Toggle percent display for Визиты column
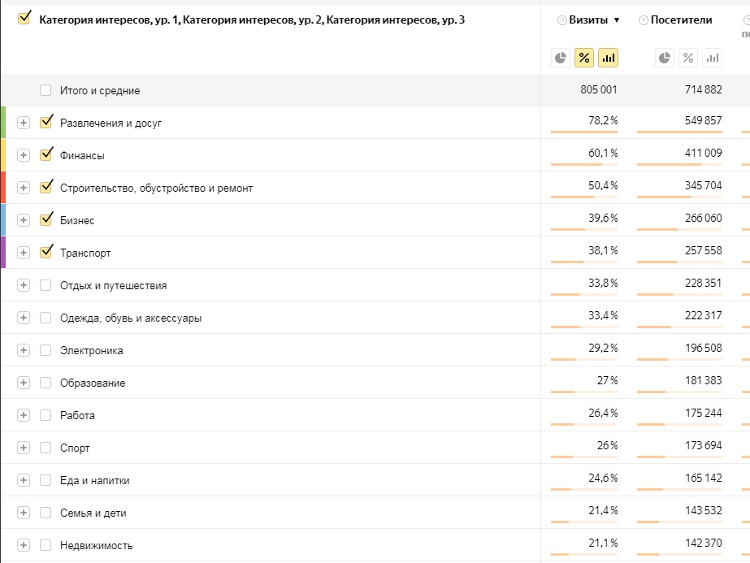Image resolution: width=750 pixels, height=563 pixels. (x=584, y=58)
